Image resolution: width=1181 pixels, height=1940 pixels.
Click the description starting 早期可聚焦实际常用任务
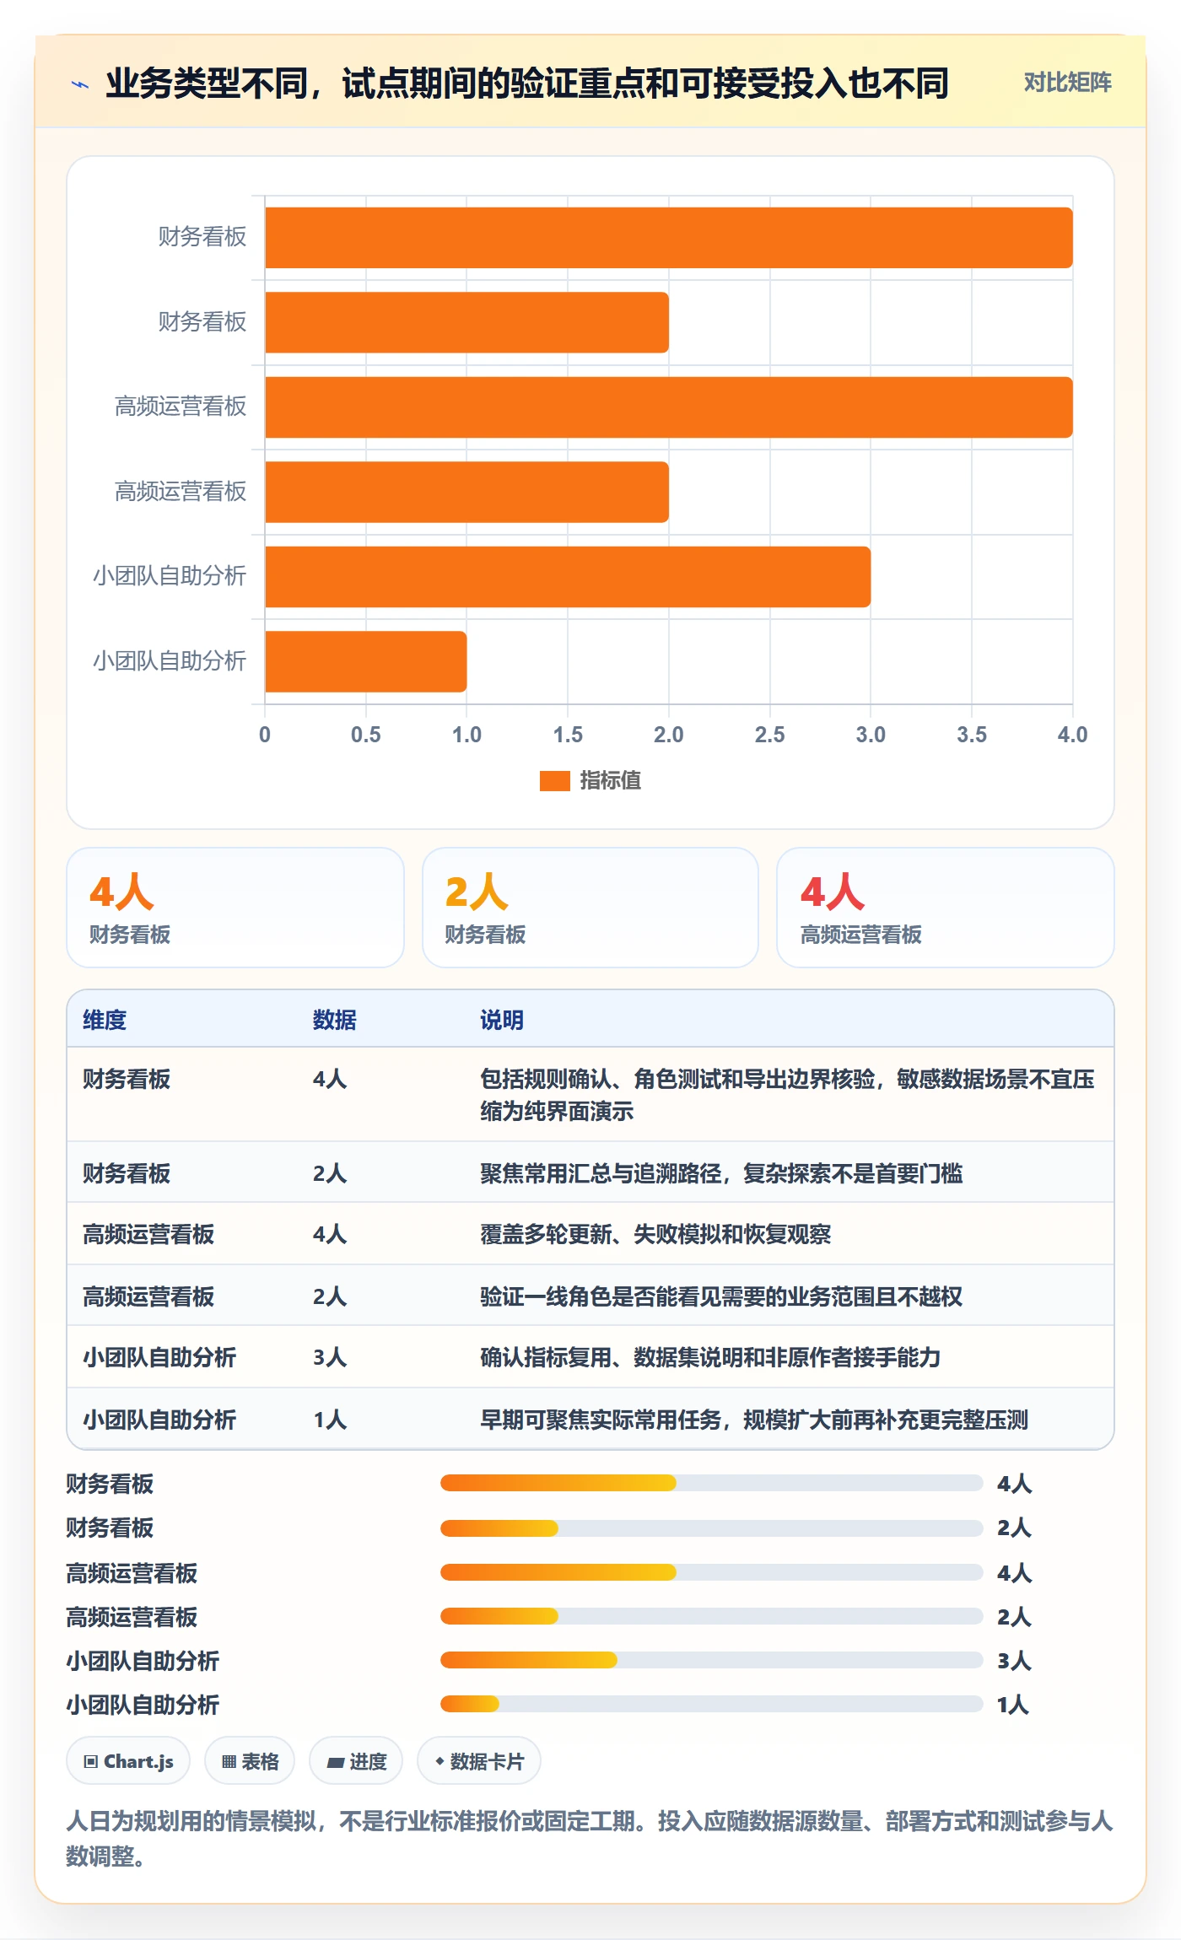754,1420
